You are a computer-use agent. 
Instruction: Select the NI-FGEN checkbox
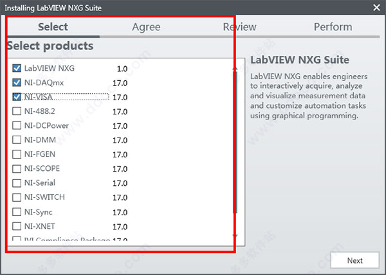click(x=17, y=154)
